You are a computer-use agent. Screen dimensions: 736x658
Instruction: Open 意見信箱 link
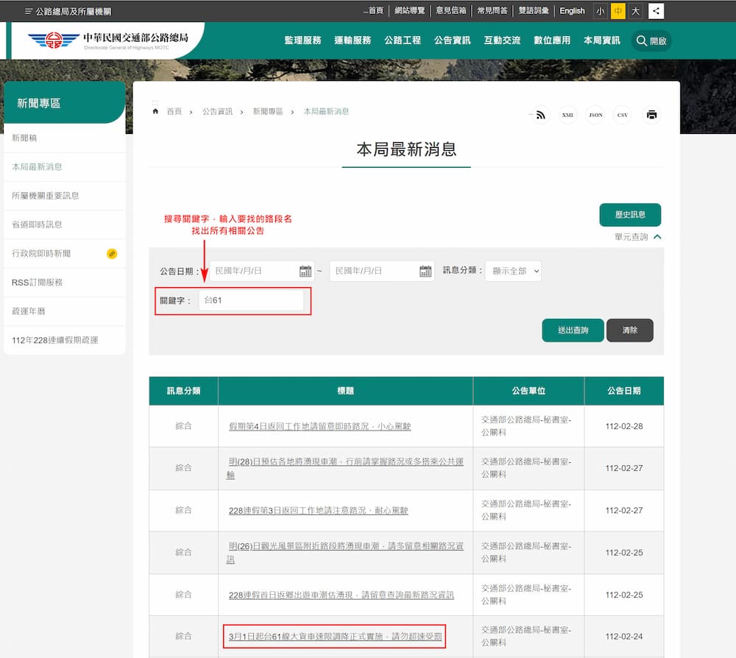451,11
